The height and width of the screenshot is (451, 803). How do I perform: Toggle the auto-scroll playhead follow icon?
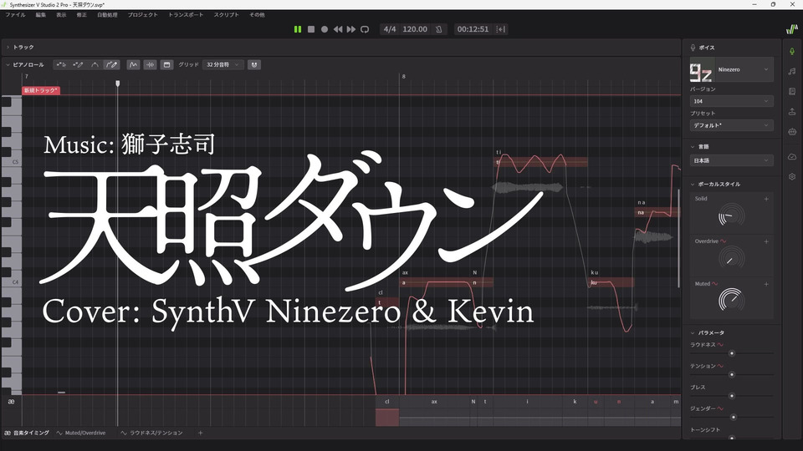point(501,29)
